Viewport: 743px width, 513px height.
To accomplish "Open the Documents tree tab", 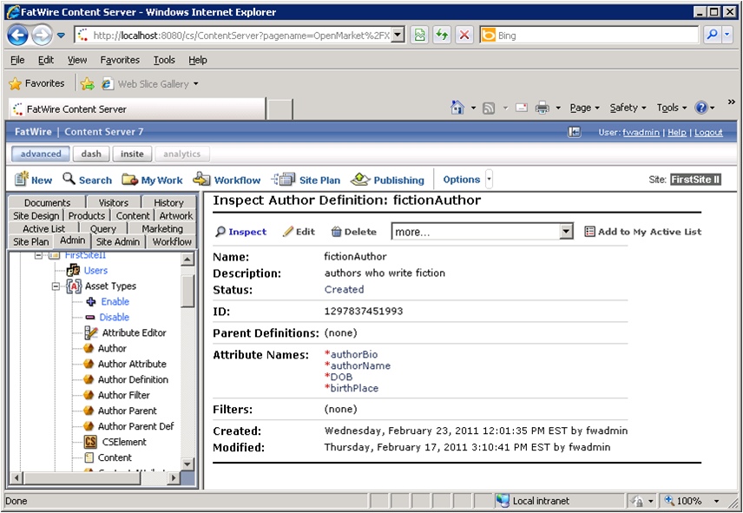I will click(x=47, y=203).
